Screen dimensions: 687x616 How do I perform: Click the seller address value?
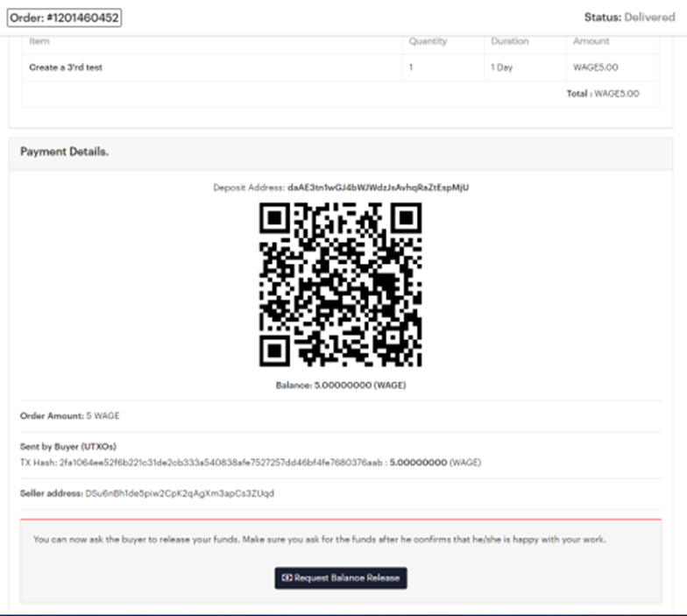point(180,493)
